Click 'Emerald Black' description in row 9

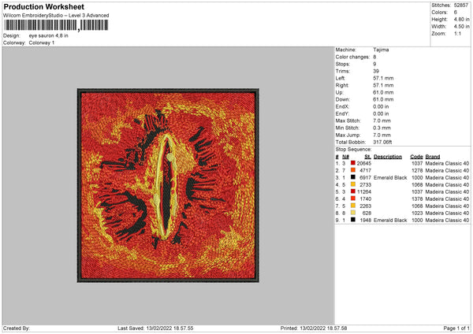390,221
